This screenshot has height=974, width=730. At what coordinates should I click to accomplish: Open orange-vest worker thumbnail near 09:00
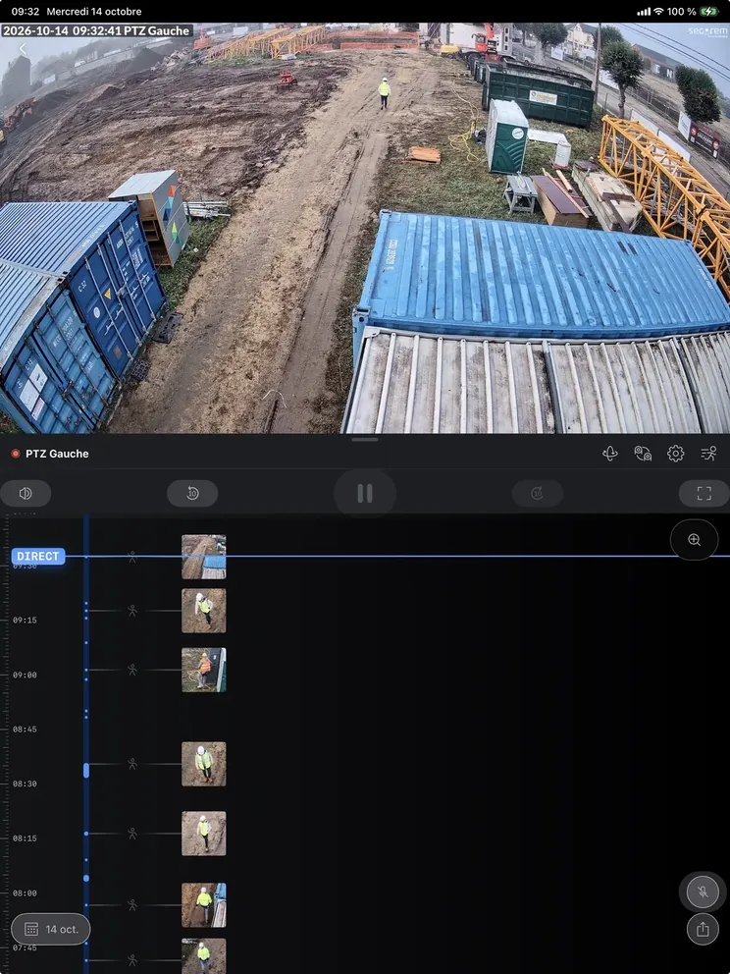tap(204, 670)
